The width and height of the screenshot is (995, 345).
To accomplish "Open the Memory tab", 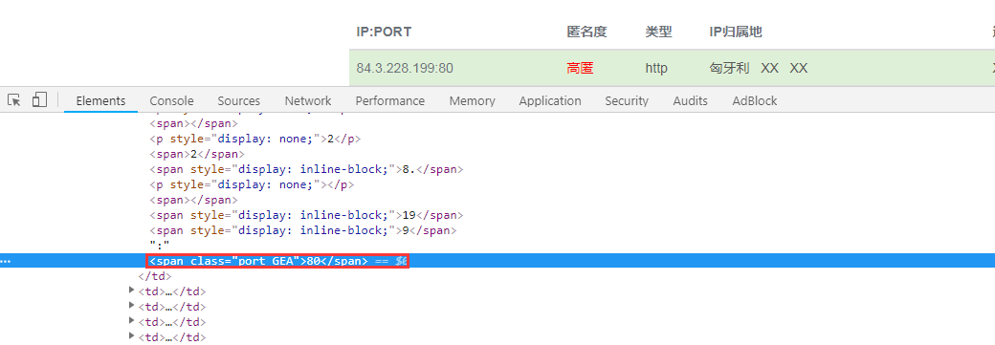I will tap(472, 101).
